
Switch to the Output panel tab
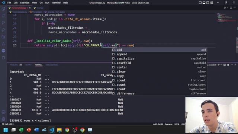coord(28,65)
